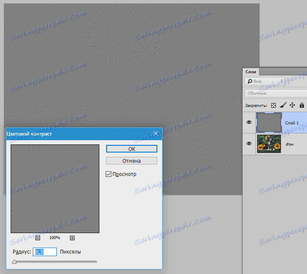Click the Радиус slider handle
307x274 pixels.
[14, 262]
